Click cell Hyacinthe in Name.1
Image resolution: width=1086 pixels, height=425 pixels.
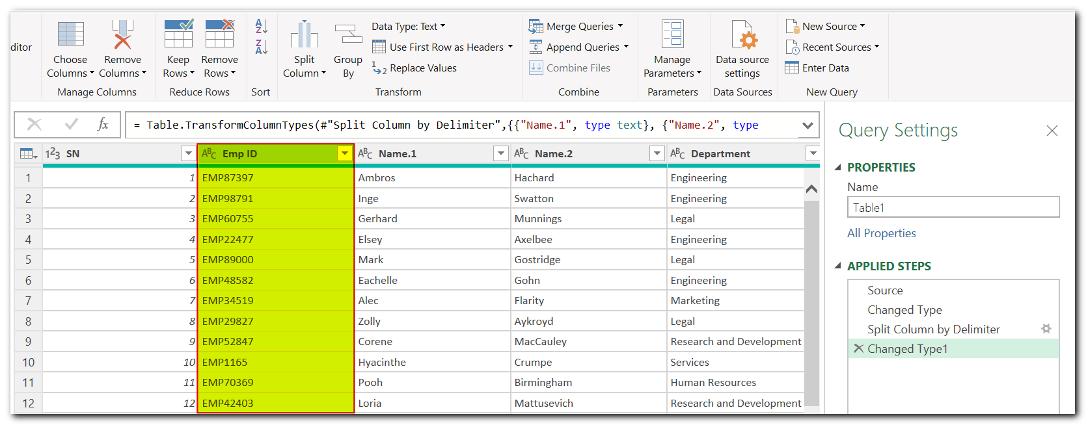click(433, 363)
